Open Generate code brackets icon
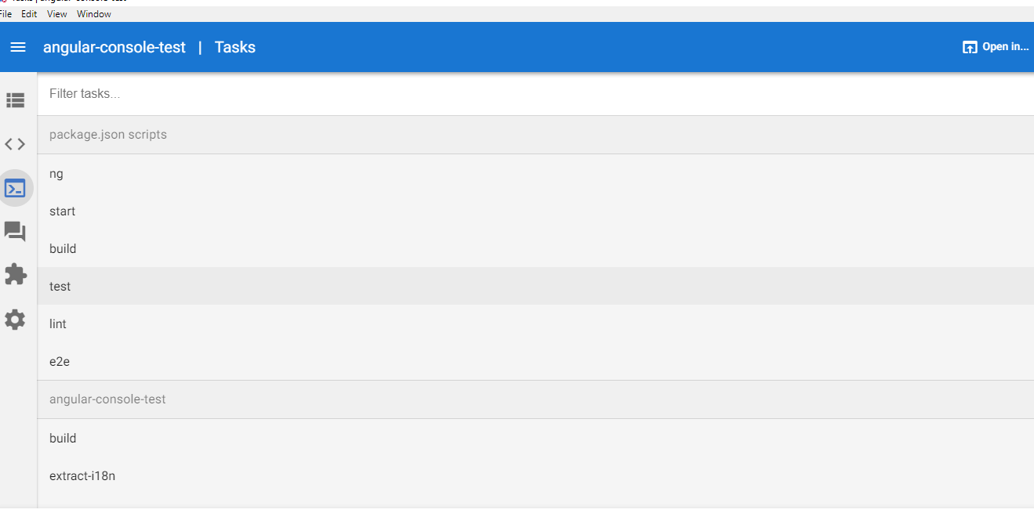This screenshot has width=1034, height=513. tap(15, 144)
